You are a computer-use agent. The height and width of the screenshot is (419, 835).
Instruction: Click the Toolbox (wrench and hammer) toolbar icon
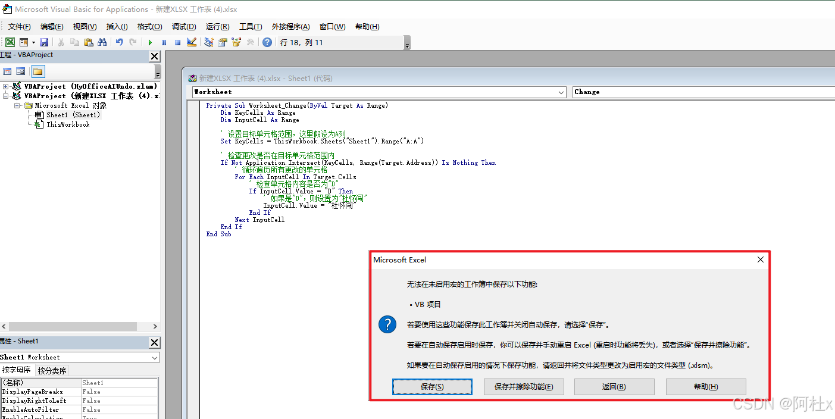coord(250,42)
